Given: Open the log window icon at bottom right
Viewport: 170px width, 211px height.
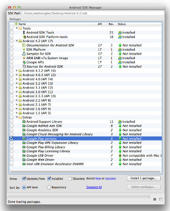Looking at the screenshot, I should 161,199.
